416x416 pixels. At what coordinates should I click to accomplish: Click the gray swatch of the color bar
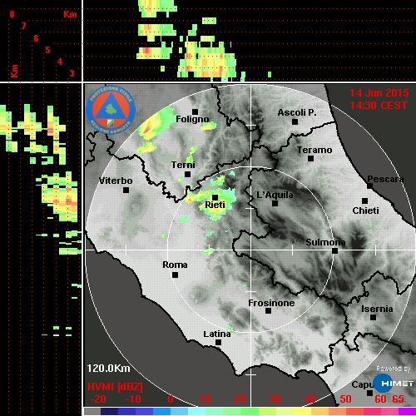tap(92, 411)
